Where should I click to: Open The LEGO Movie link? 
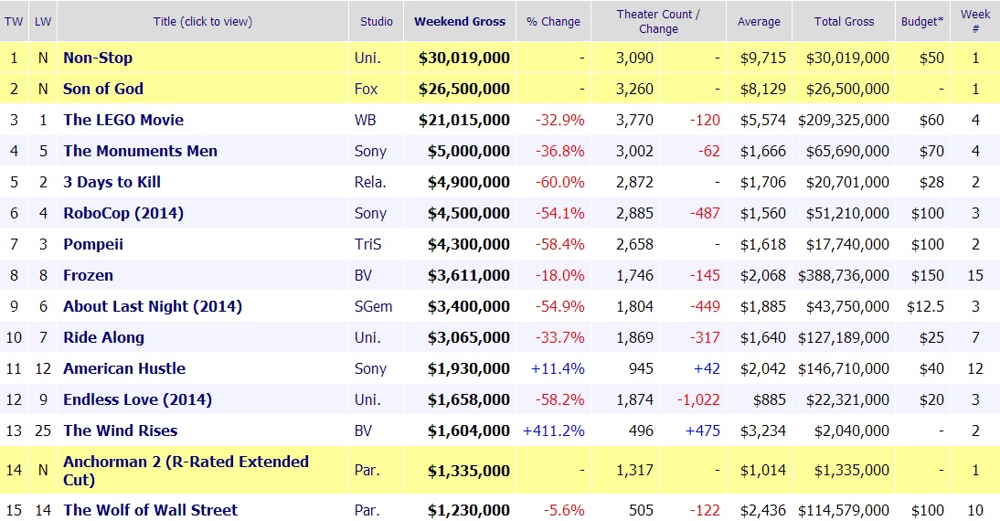(123, 120)
